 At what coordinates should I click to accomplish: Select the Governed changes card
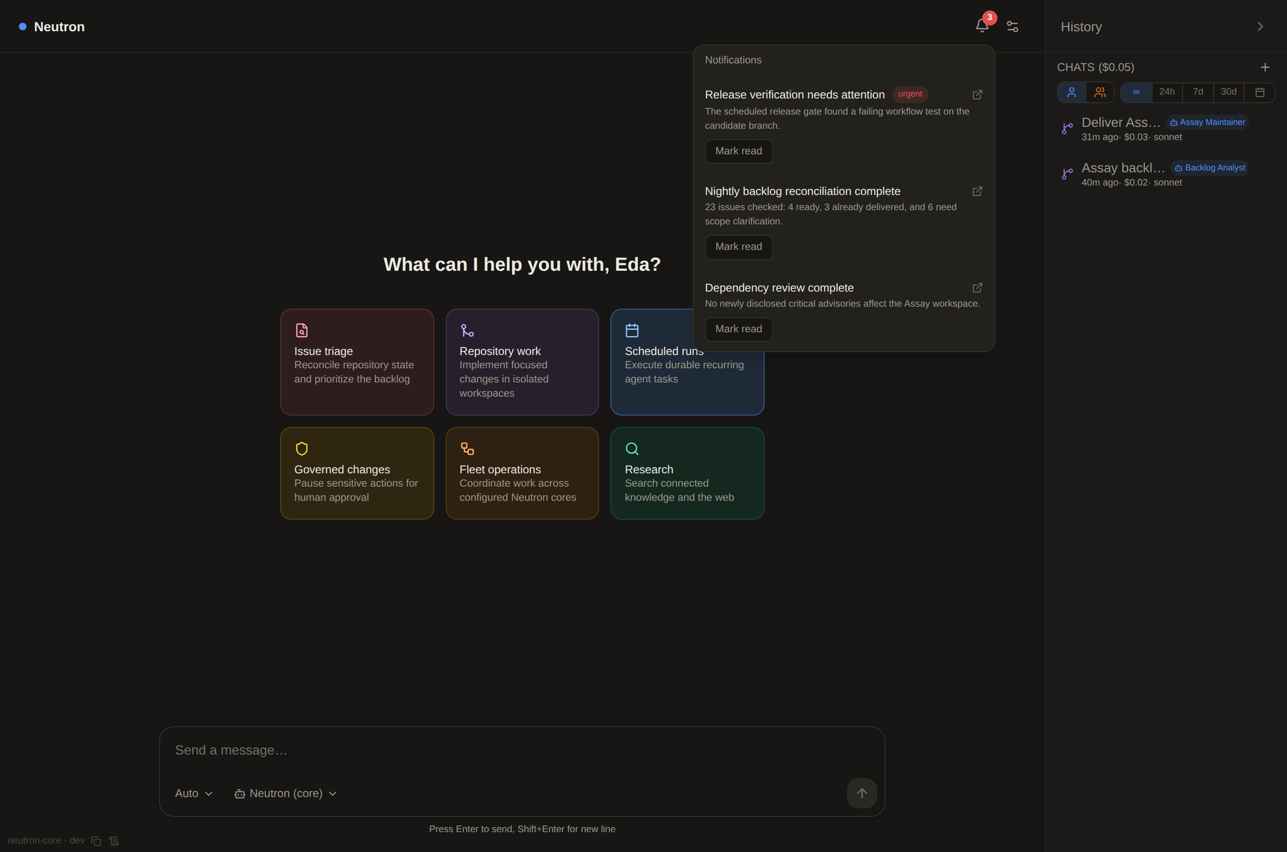pos(357,473)
